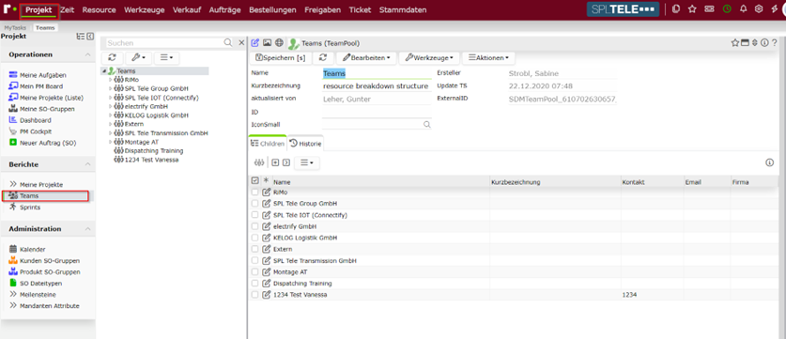Click the Suchen search field

coord(164,43)
